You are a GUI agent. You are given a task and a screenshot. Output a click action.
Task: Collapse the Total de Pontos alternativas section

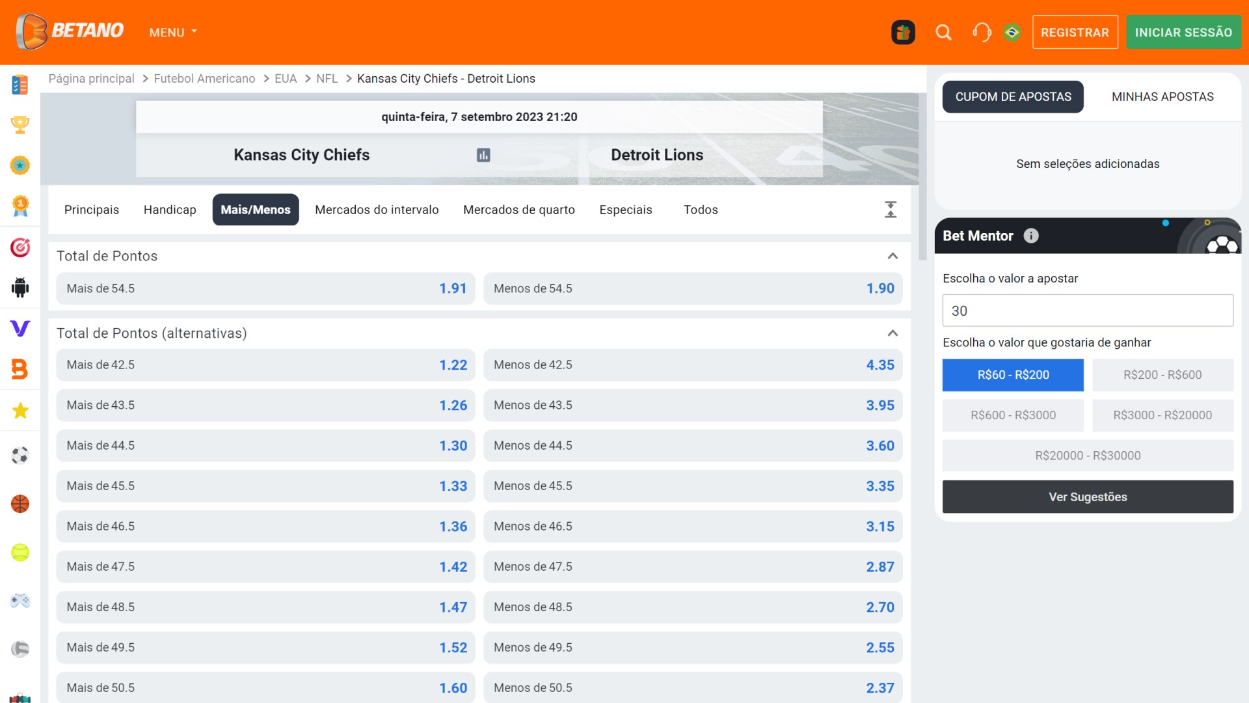tap(893, 333)
